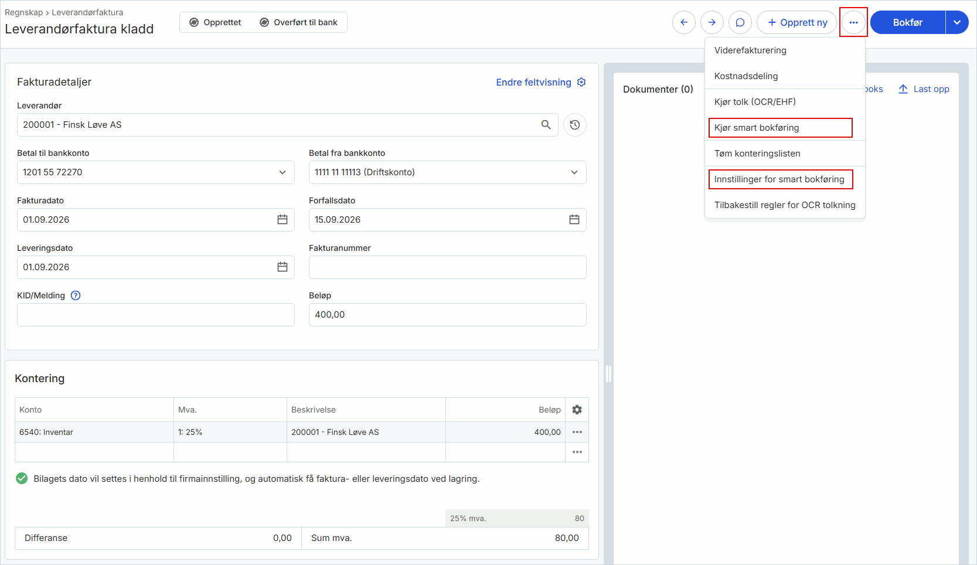The image size is (977, 565).
Task: Click gear icon next to Endre feltvisning
Action: (x=581, y=82)
